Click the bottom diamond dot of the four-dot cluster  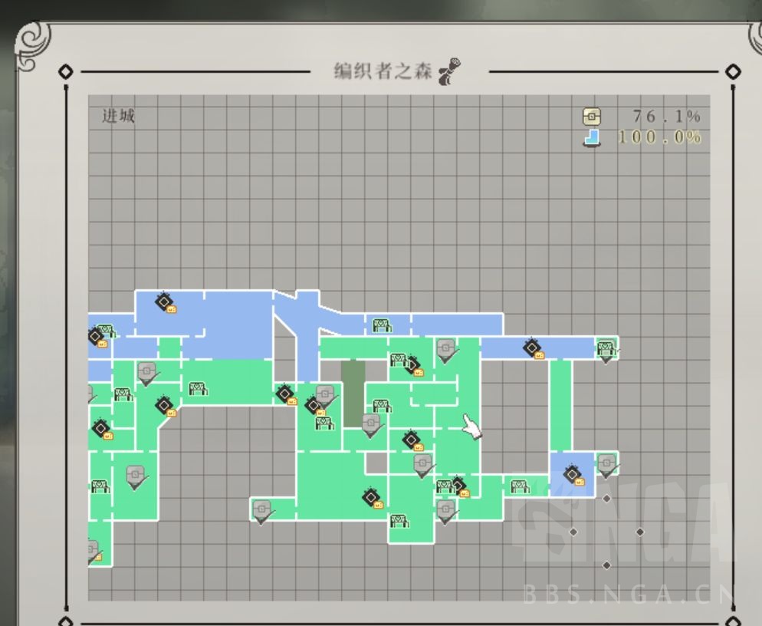click(x=606, y=565)
